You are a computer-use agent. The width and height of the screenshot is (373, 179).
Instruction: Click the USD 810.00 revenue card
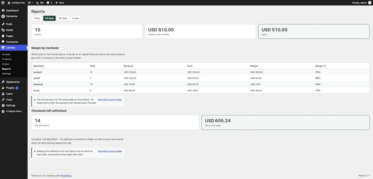click(x=200, y=31)
